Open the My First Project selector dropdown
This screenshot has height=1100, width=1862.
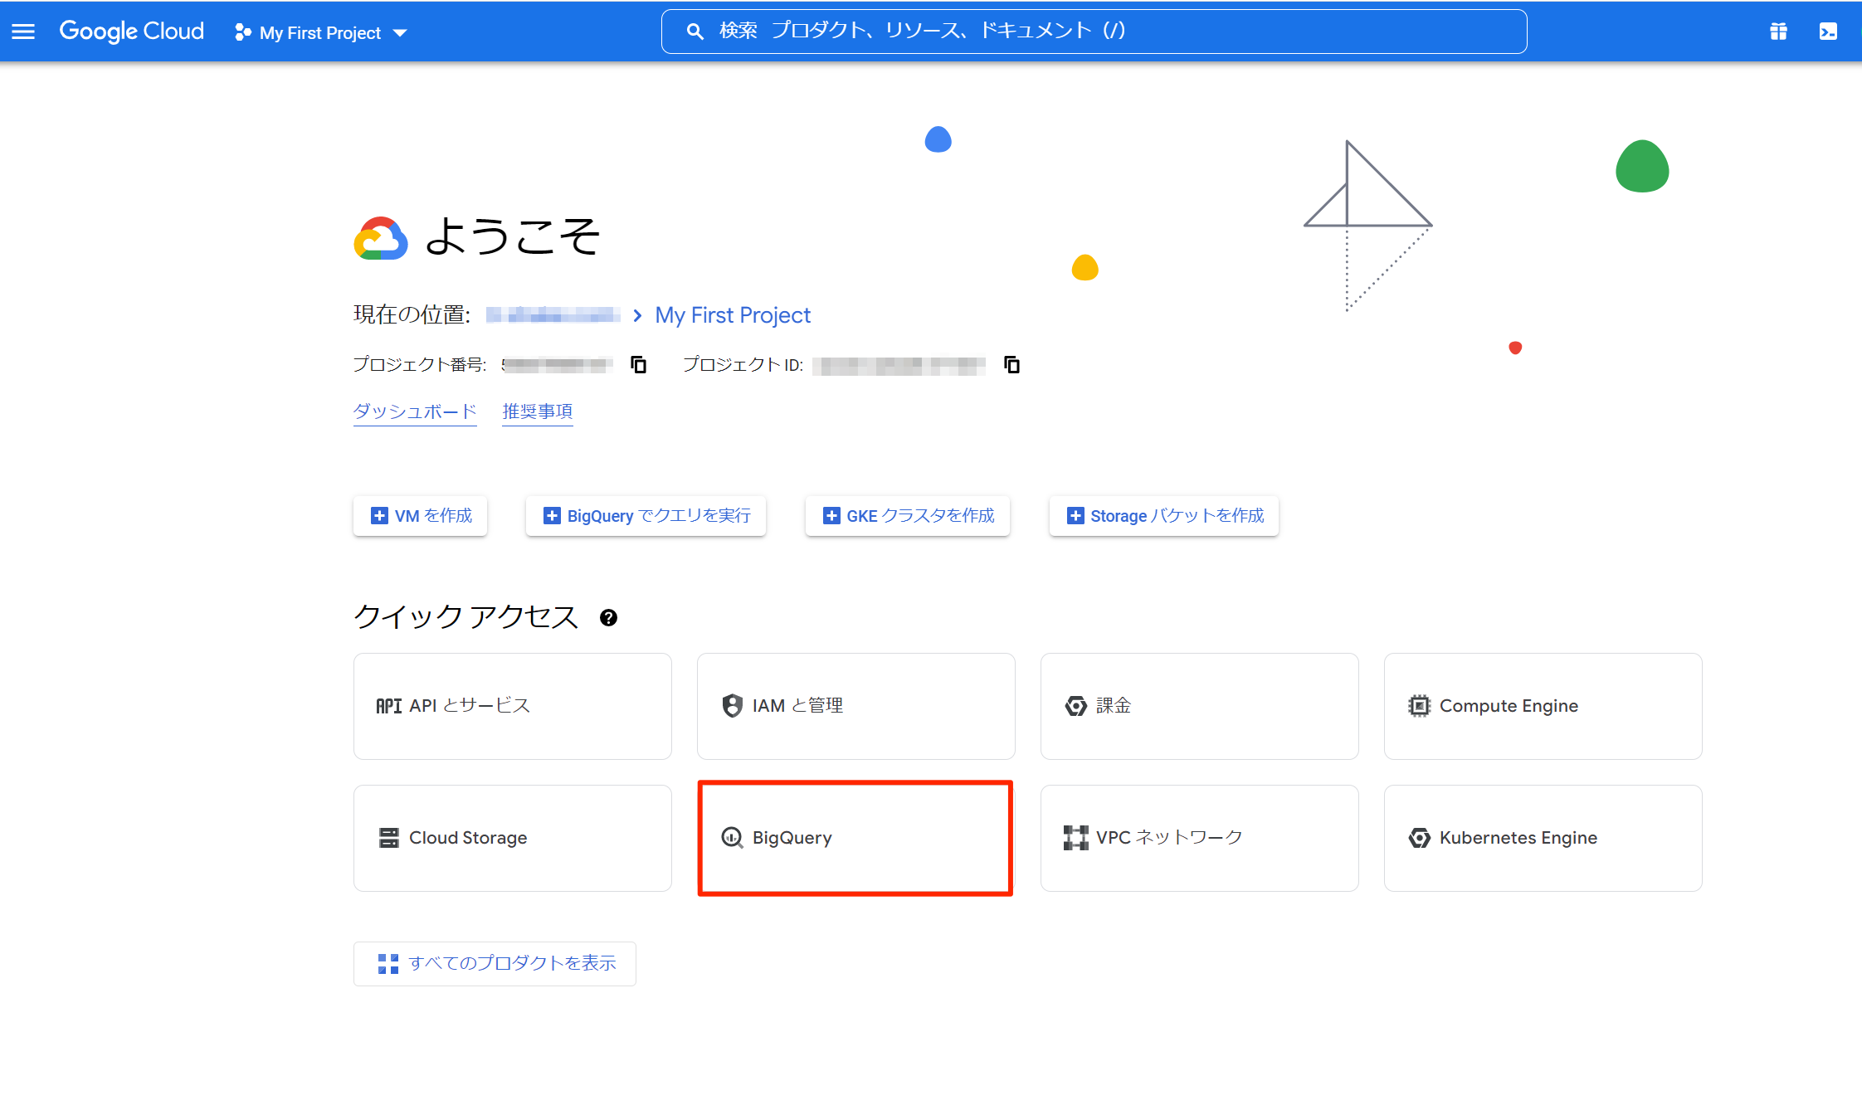pos(322,32)
